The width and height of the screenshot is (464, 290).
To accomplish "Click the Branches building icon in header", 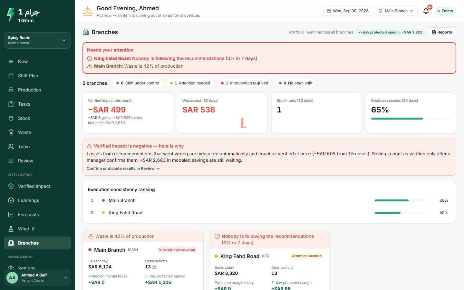I will 86,32.
